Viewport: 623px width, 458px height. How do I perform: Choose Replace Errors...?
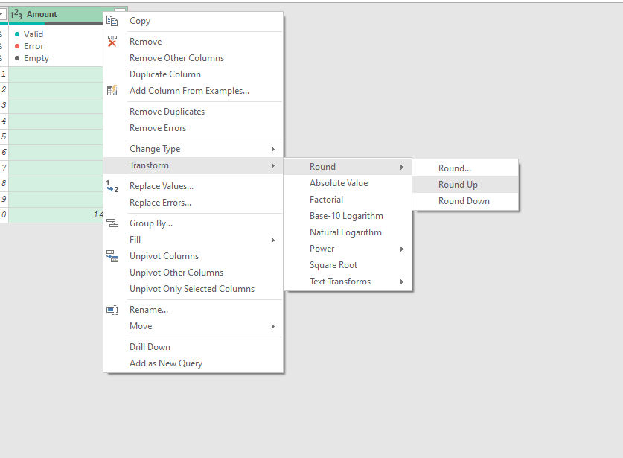(x=193, y=203)
